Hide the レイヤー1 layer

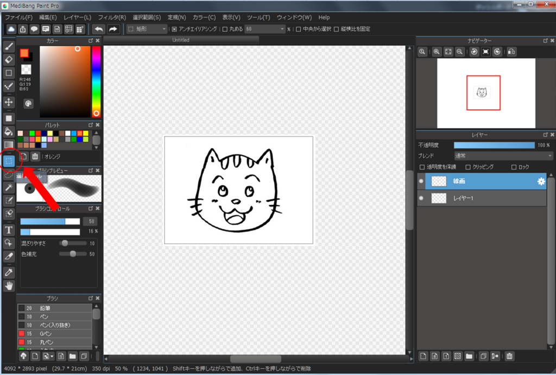pyautogui.click(x=421, y=198)
